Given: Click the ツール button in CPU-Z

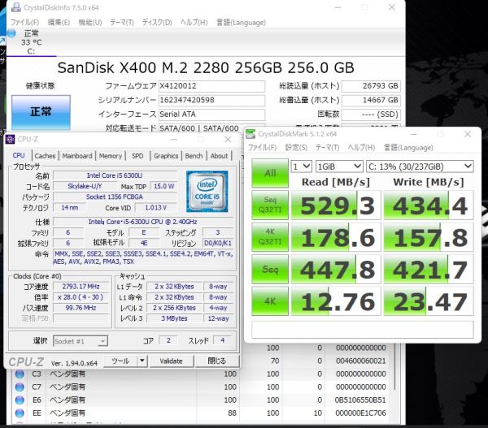Looking at the screenshot, I should pos(120,361).
